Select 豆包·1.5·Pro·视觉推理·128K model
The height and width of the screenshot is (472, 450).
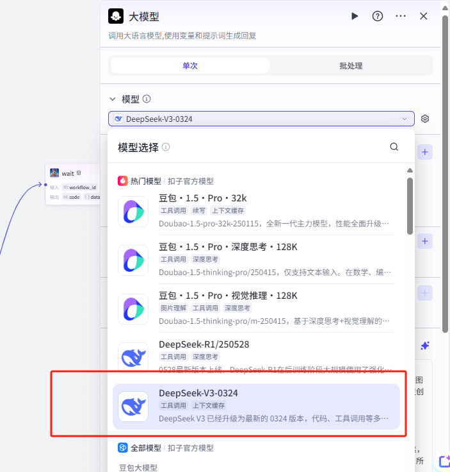coord(256,308)
